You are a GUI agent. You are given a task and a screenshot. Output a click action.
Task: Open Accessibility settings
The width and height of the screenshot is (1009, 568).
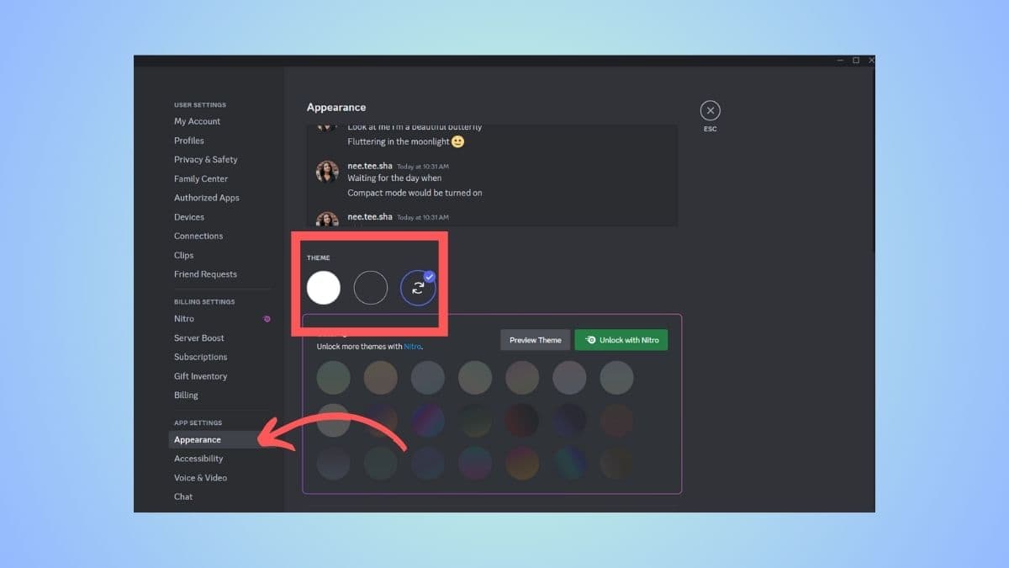198,459
